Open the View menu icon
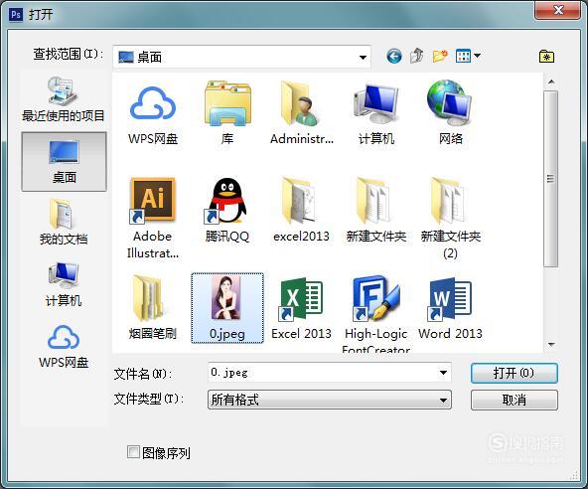Viewport: 588px width, 489px height. pyautogui.click(x=463, y=57)
